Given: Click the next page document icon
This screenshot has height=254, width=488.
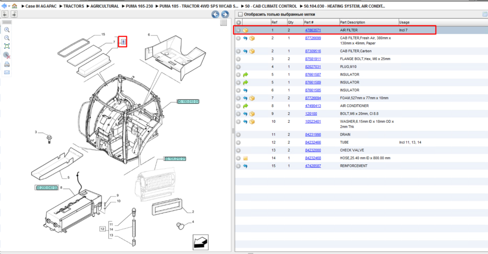Looking at the screenshot, I should [x=14, y=14].
